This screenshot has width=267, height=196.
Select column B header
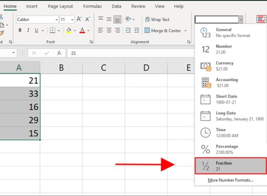tap(61, 67)
